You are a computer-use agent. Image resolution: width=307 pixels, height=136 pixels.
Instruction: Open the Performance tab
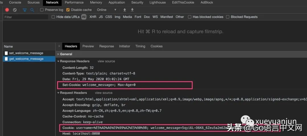tap(74, 3)
